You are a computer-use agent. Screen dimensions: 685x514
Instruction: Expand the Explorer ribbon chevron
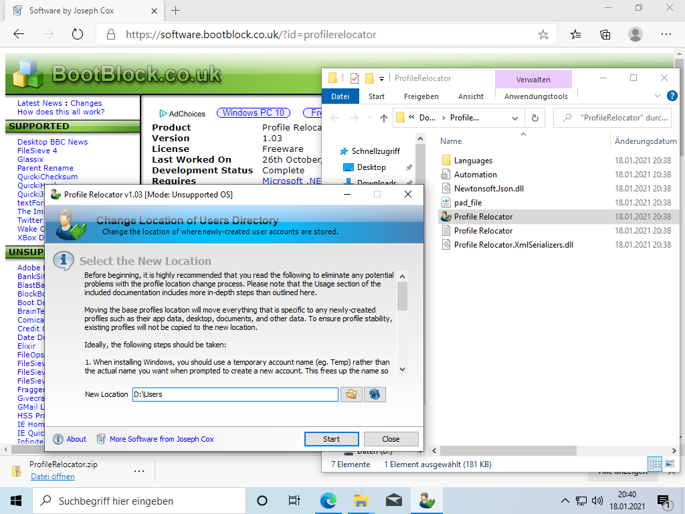point(658,96)
